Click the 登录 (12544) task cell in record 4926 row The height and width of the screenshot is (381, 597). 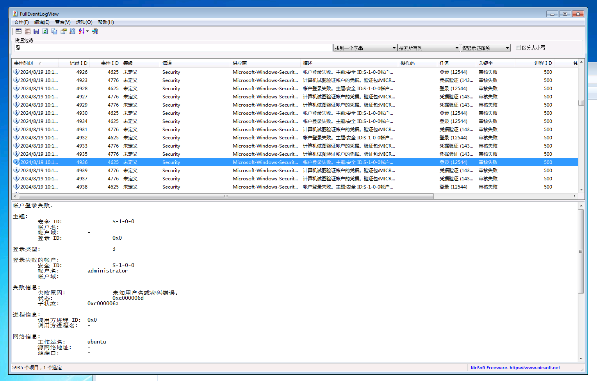[453, 72]
